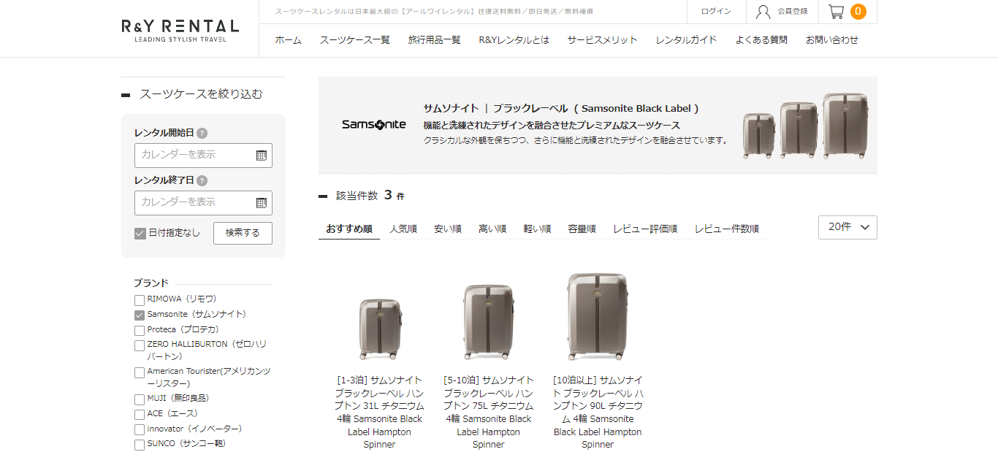998x452 pixels.
Task: Open the 20件 items-per-page dropdown
Action: coord(847,227)
